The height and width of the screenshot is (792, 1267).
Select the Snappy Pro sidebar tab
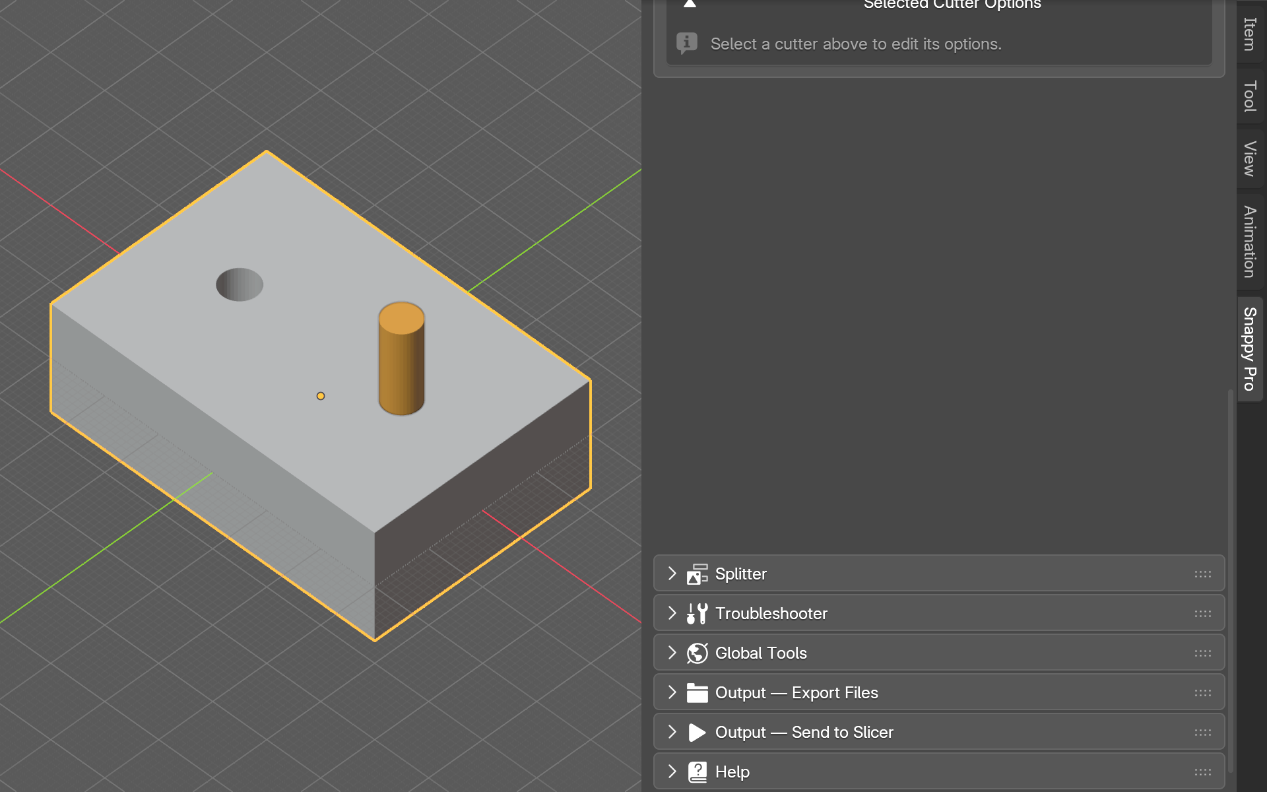(x=1249, y=348)
